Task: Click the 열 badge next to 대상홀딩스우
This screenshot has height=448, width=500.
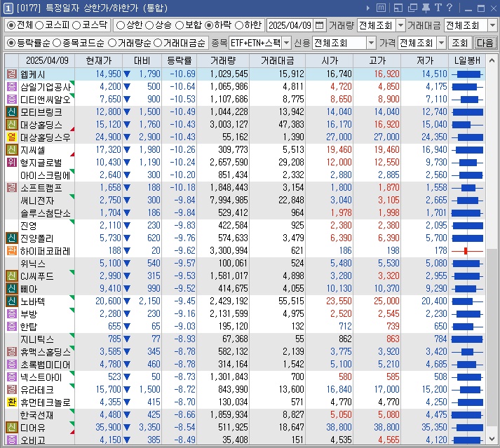Action: tap(11, 137)
